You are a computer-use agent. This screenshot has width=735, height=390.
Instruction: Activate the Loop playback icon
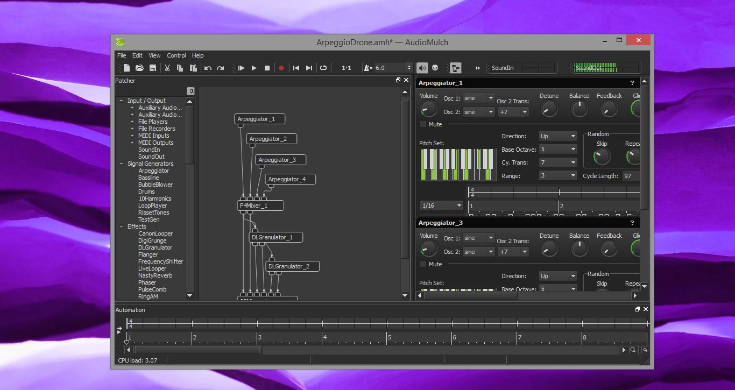[x=322, y=68]
